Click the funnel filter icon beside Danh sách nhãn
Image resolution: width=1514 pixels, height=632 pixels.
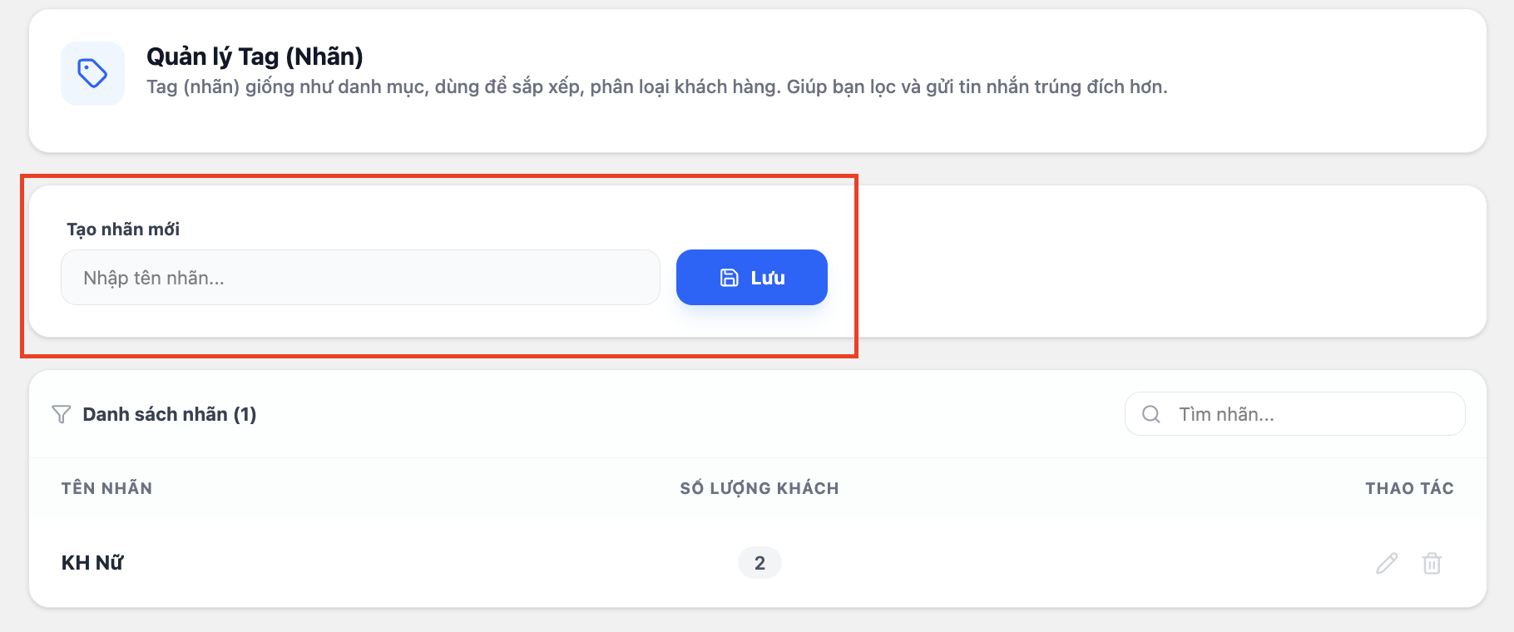tap(62, 414)
